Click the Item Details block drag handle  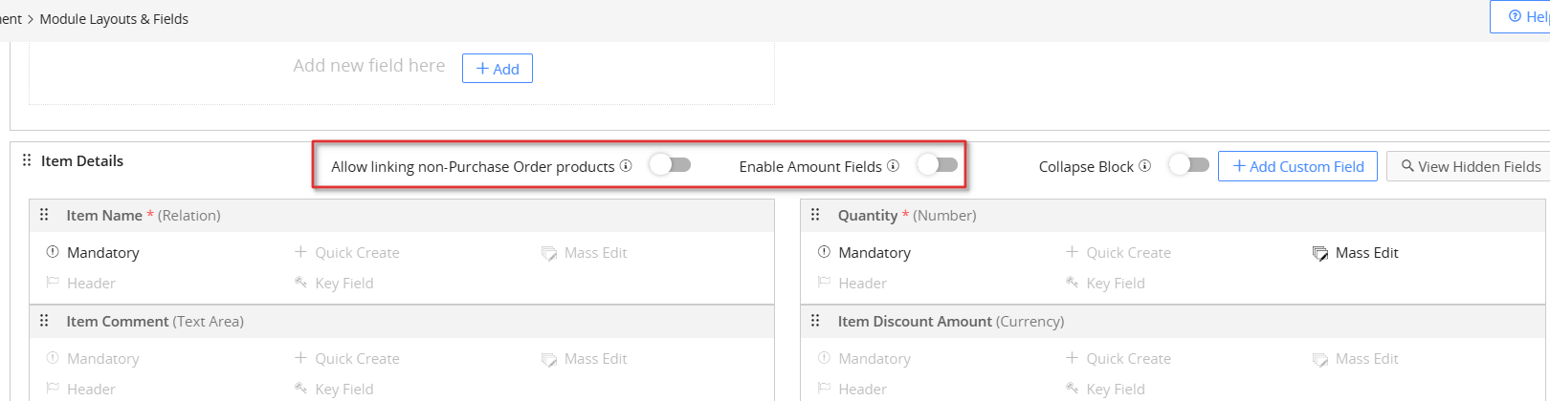[x=27, y=160]
